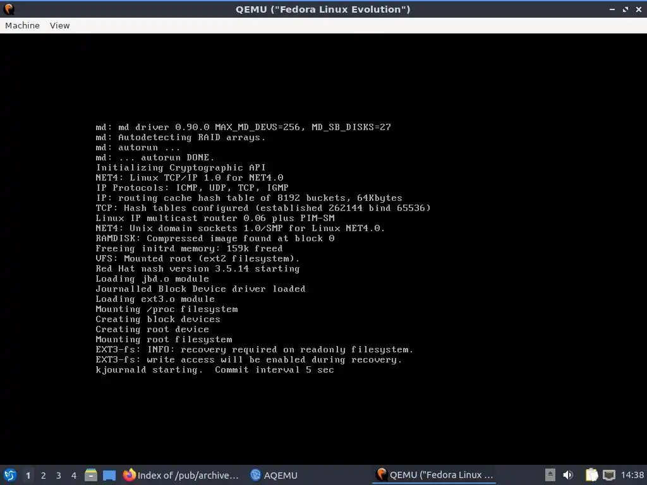Click the 14:38 clock
This screenshot has height=485, width=647.
(x=632, y=475)
